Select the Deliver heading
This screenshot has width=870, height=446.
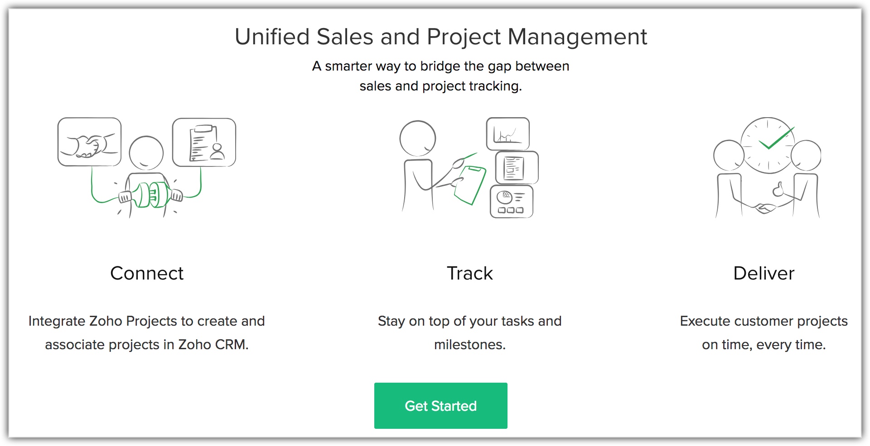click(764, 273)
